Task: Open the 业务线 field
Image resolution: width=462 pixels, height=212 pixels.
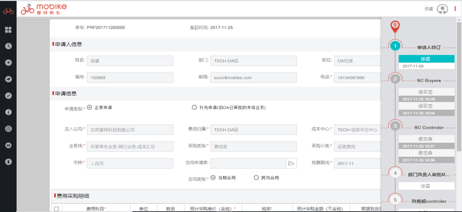Action: [x=130, y=146]
